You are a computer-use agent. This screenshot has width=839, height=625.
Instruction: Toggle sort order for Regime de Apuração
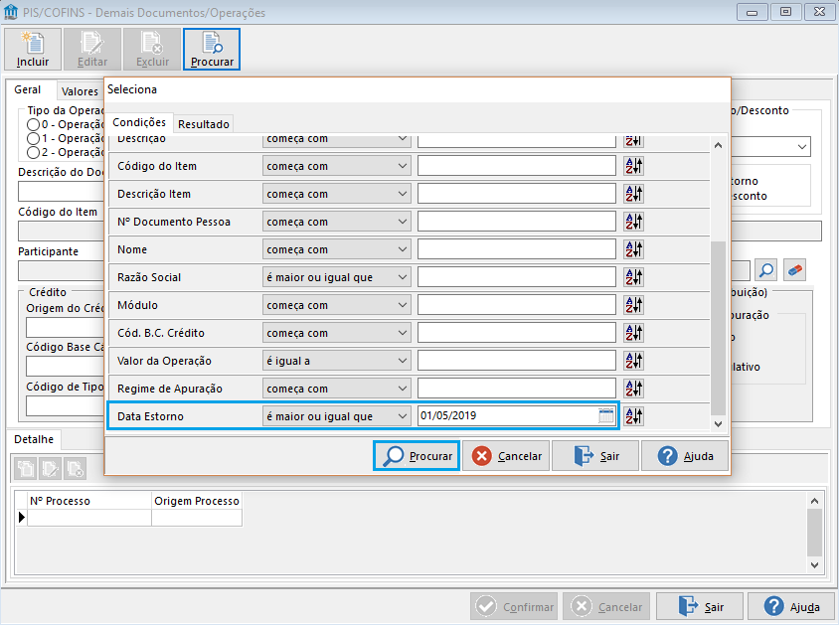pos(633,389)
